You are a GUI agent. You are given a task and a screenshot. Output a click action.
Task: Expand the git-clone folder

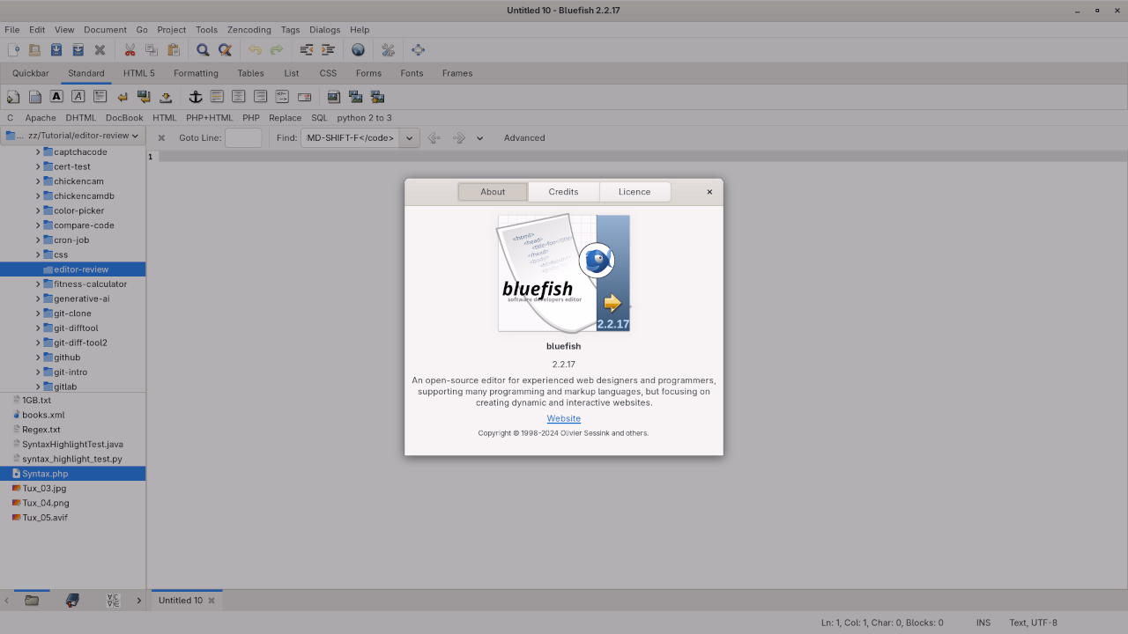click(x=38, y=313)
